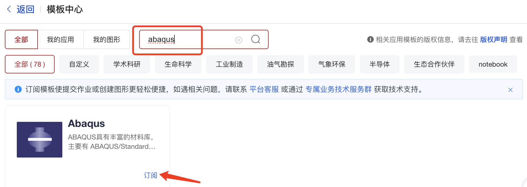Dismiss the subscription notice banner

(x=510, y=90)
